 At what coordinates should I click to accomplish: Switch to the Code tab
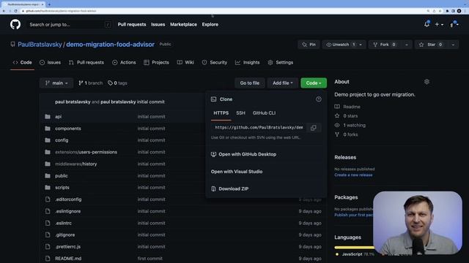(22, 62)
